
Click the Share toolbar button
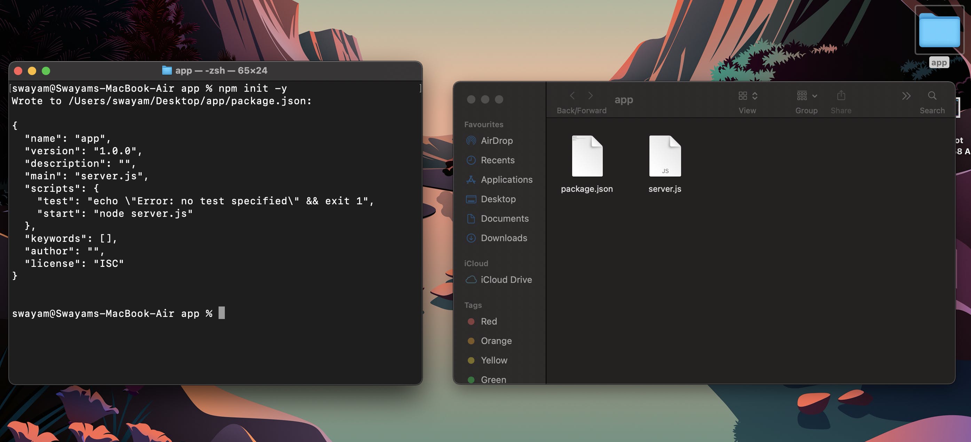[841, 96]
